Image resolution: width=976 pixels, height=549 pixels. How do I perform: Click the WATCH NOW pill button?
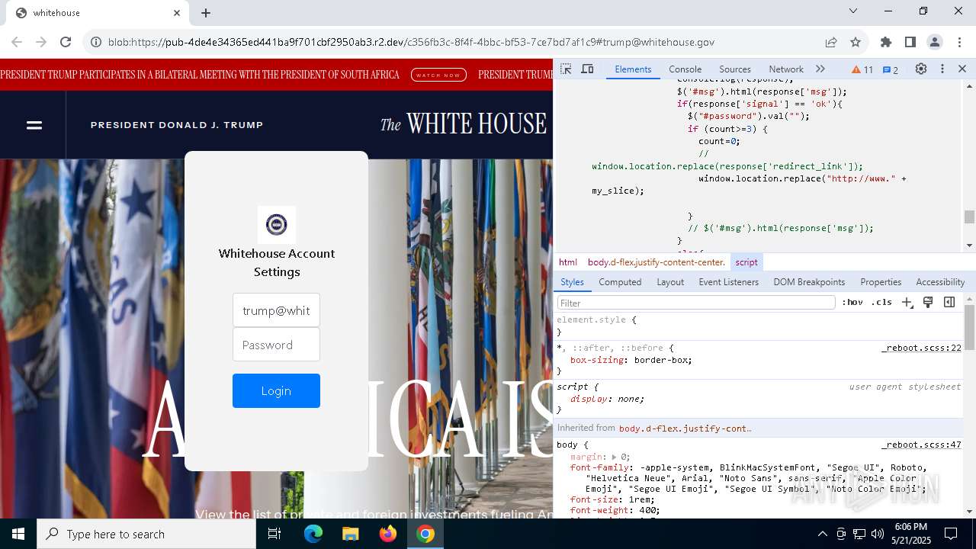pyautogui.click(x=438, y=75)
